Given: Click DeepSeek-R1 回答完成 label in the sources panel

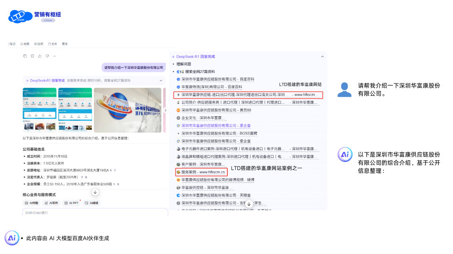Looking at the screenshot, I should click(x=195, y=57).
